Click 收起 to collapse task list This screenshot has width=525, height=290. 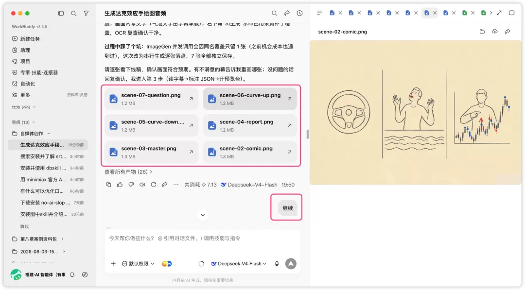click(24, 226)
